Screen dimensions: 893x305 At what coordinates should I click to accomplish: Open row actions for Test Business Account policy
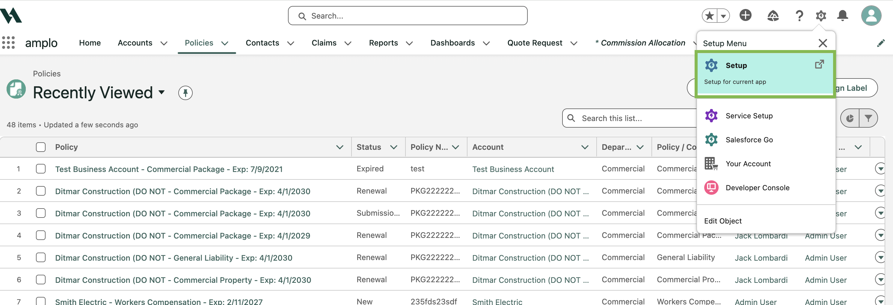(880, 169)
